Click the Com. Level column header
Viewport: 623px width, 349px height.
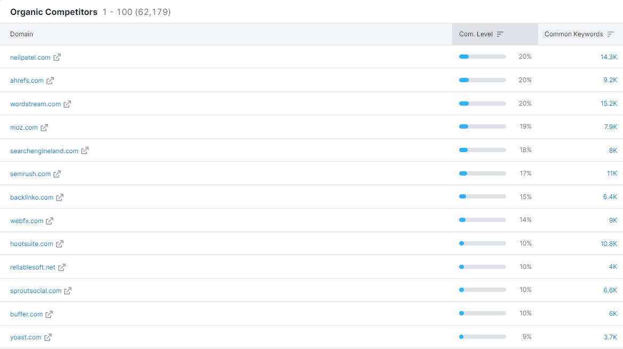coord(476,34)
